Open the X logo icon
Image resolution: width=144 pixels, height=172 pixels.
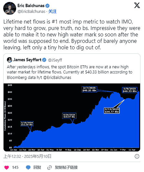pyautogui.click(x=137, y=5)
